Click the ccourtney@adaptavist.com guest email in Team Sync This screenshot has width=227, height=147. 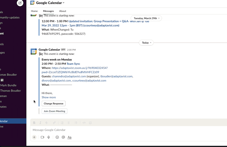[89, 81]
